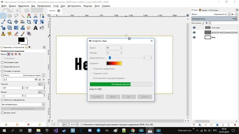Enable the Во всех слоях checkbox
The width and height of the screenshot is (239, 134).
[x=2, y=113]
